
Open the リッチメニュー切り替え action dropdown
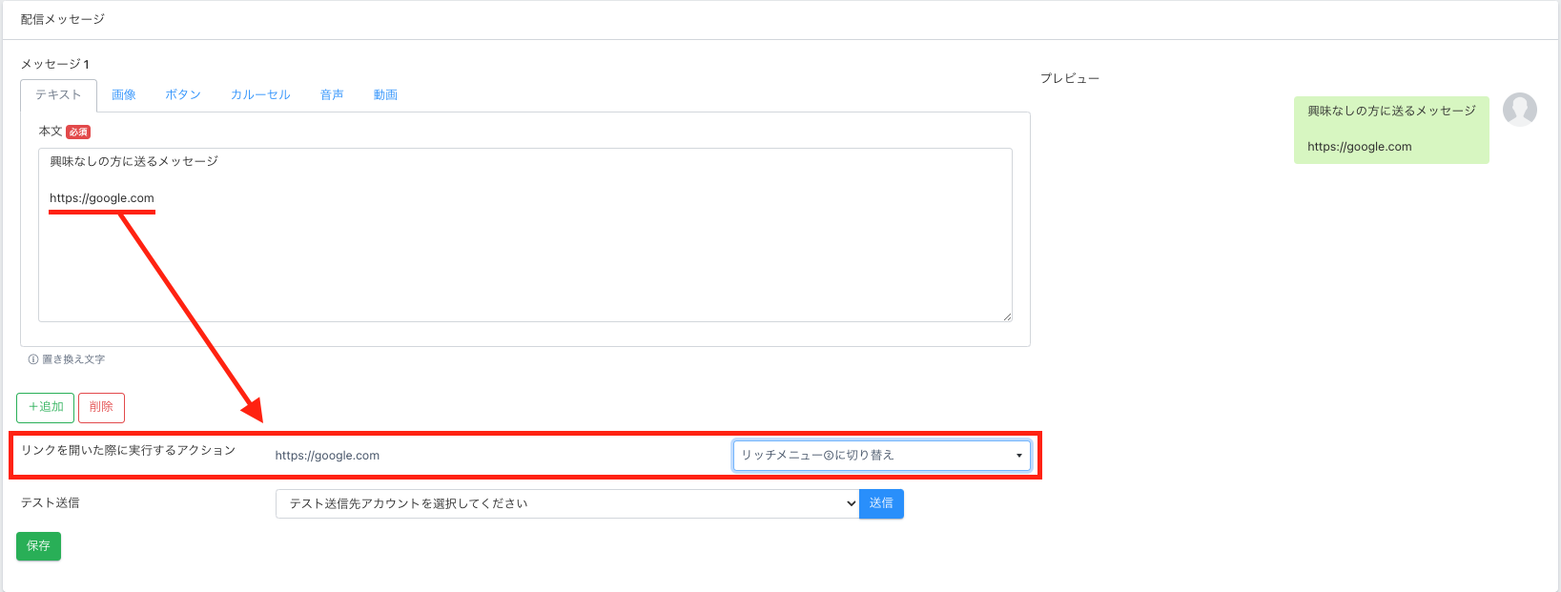click(881, 456)
